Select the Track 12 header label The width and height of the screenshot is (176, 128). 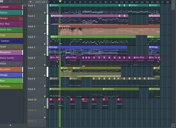pyautogui.click(x=32, y=121)
